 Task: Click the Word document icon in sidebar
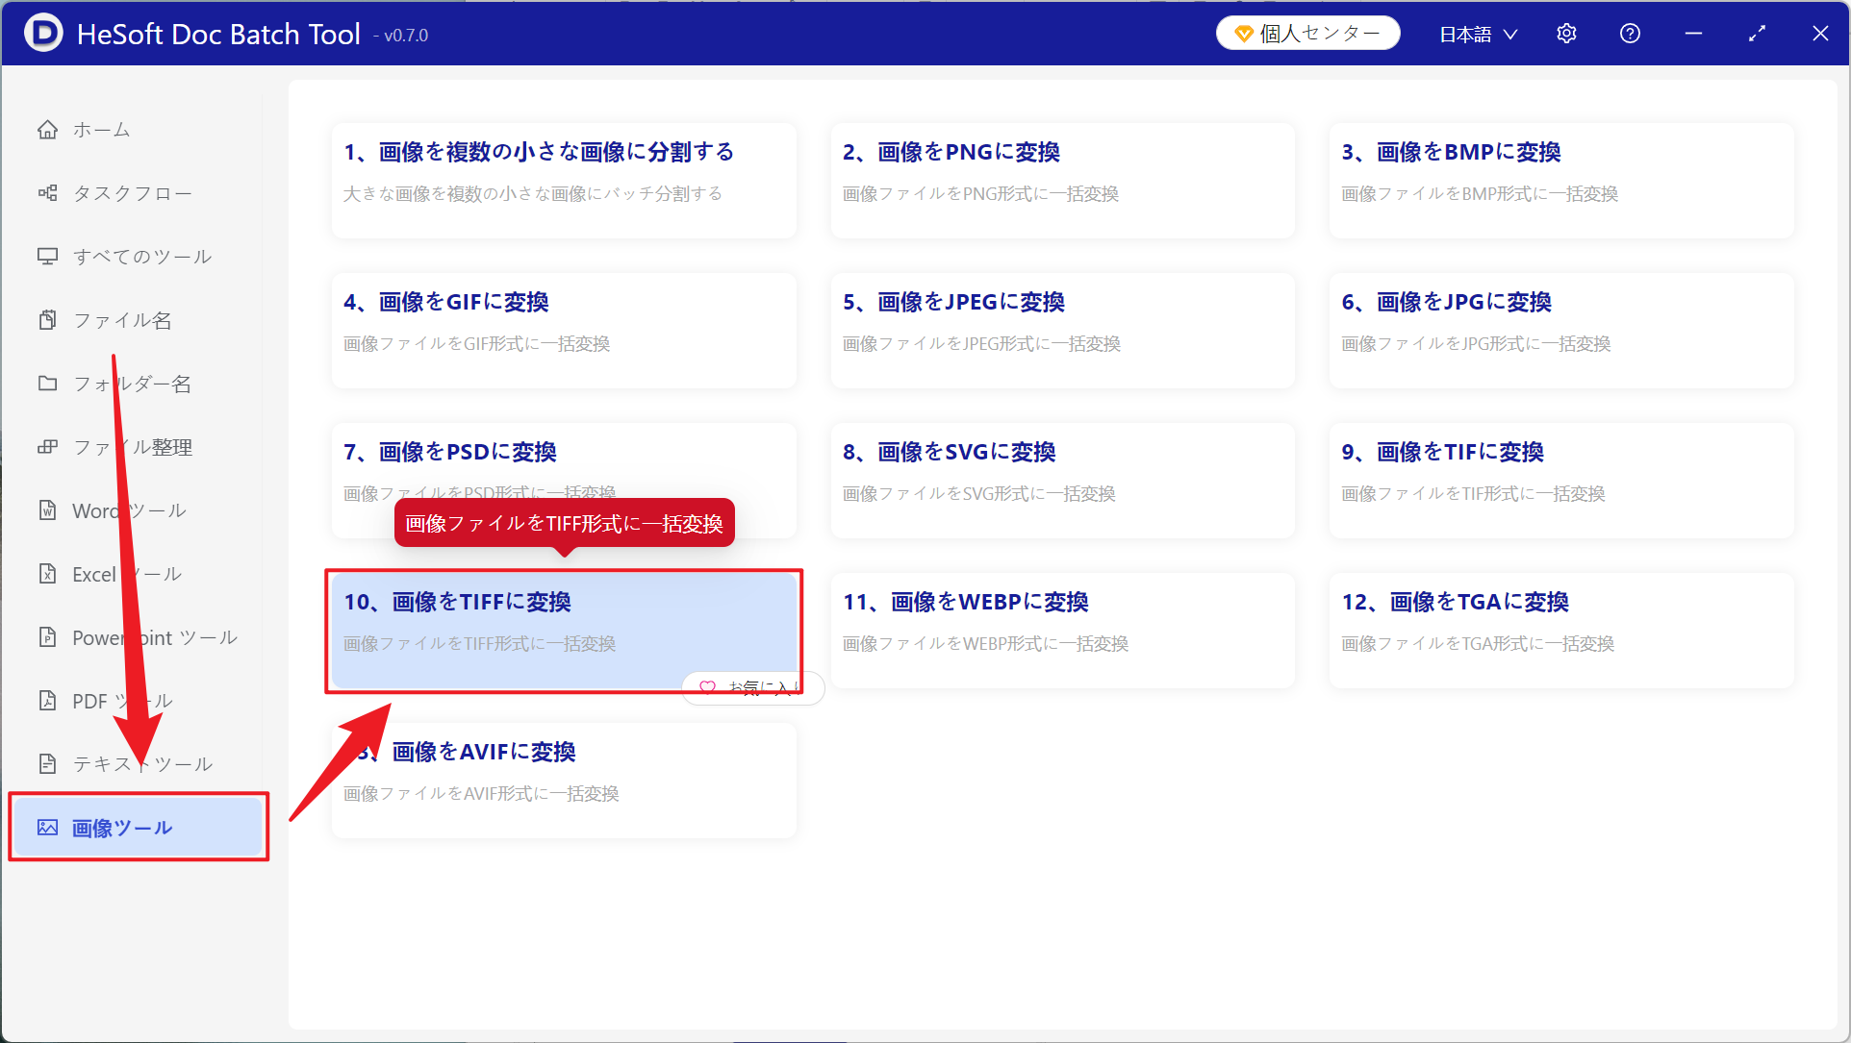click(47, 510)
